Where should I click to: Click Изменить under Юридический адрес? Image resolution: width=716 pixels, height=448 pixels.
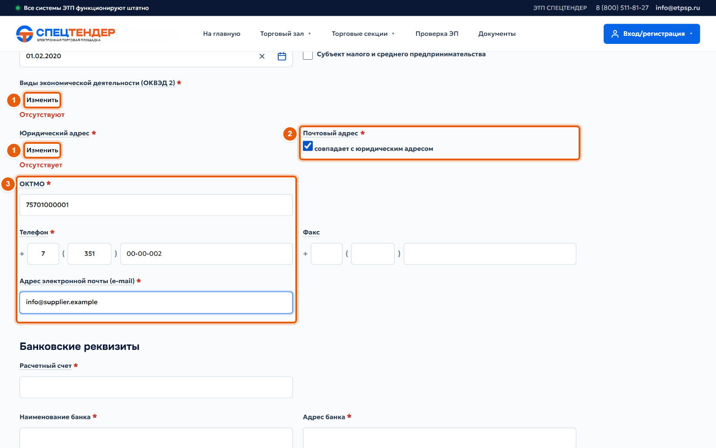[x=42, y=150]
